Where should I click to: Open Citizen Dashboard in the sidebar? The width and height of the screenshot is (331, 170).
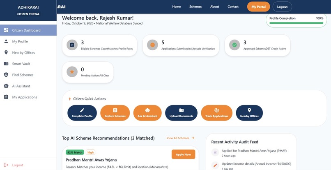click(28, 30)
